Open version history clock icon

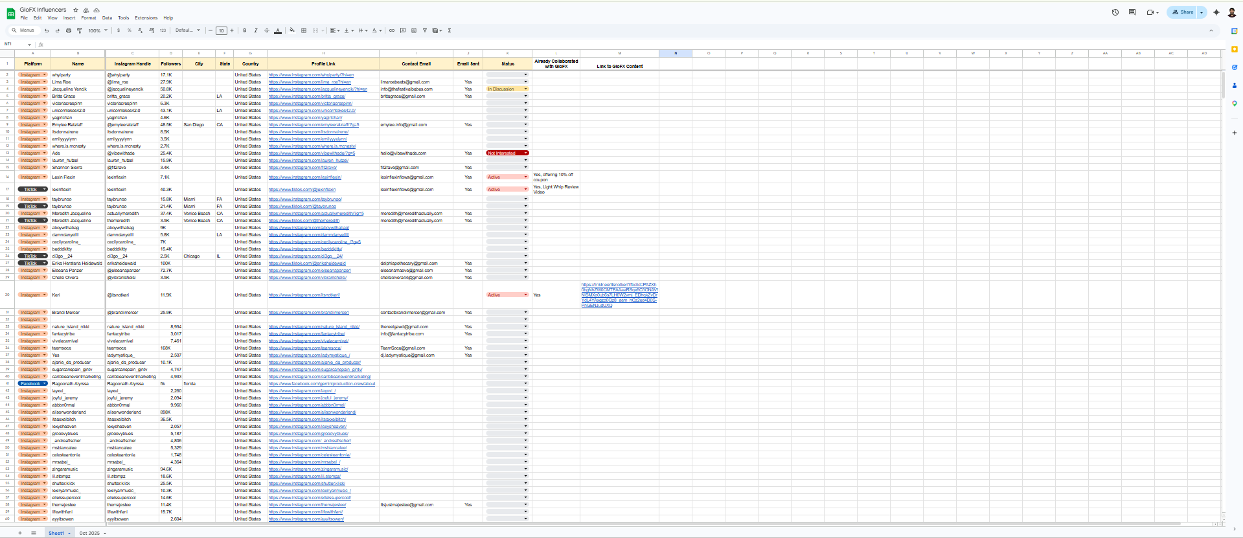[1115, 12]
